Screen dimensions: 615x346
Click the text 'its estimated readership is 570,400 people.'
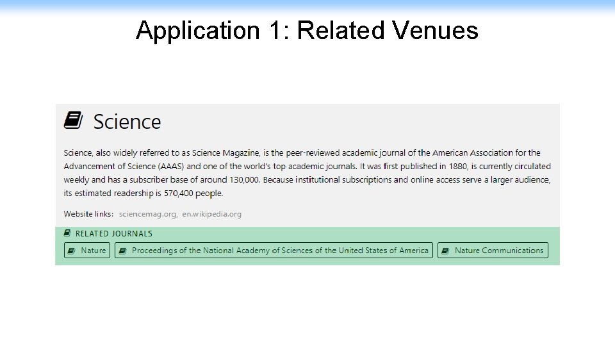(x=143, y=193)
